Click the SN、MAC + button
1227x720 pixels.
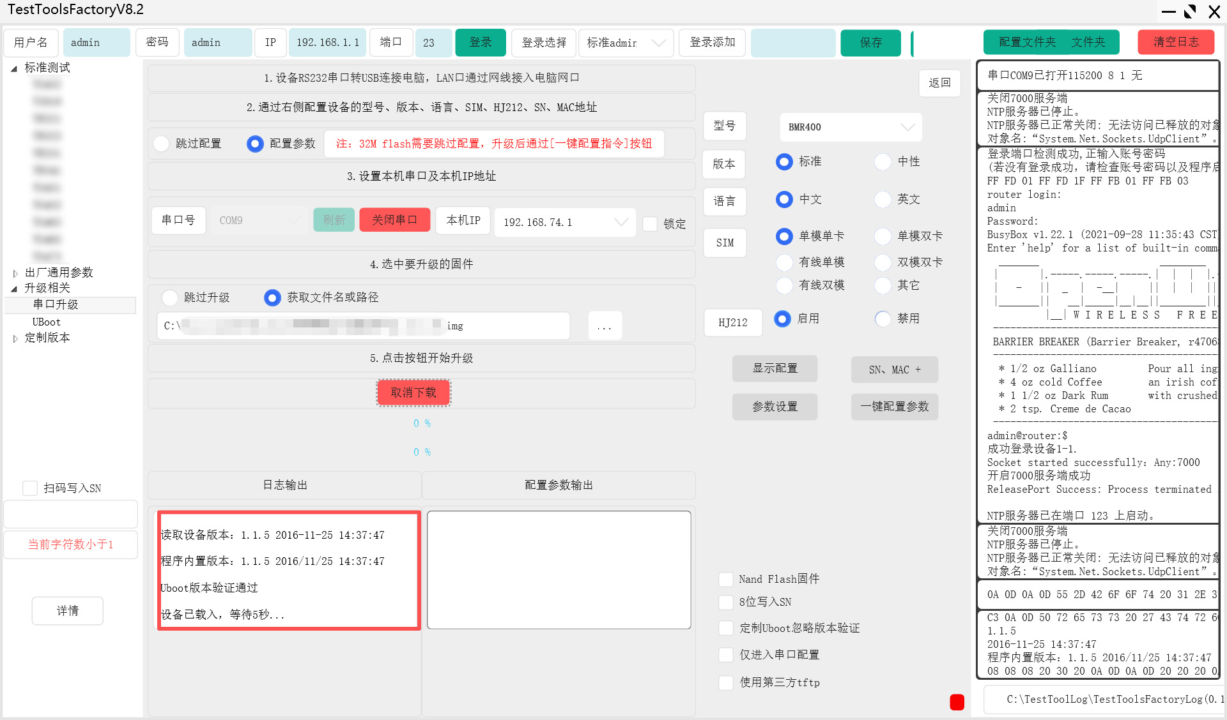[894, 369]
